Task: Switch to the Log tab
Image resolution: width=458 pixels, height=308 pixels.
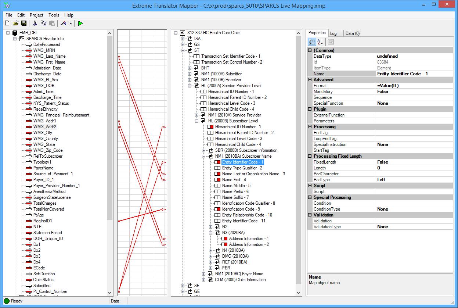Action: click(333, 33)
